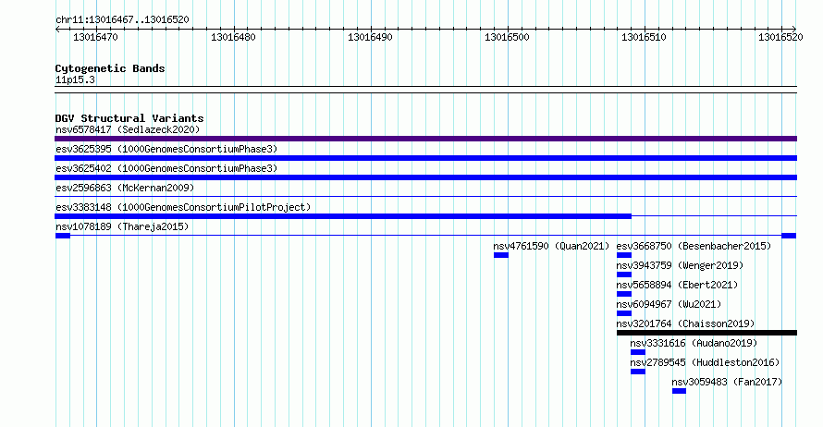Image resolution: width=823 pixels, height=427 pixels.
Task: Click the blue bar under nsv2789545
Action: point(638,372)
